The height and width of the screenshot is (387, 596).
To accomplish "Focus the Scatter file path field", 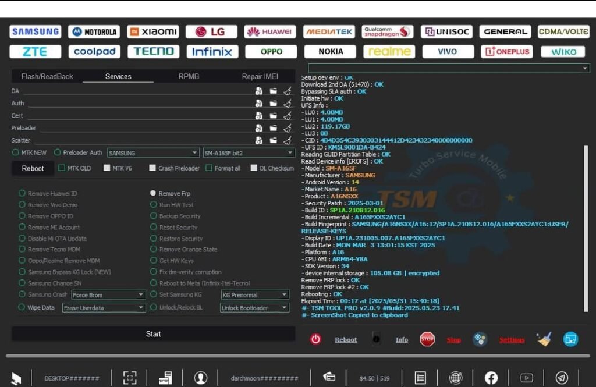I will coord(143,140).
